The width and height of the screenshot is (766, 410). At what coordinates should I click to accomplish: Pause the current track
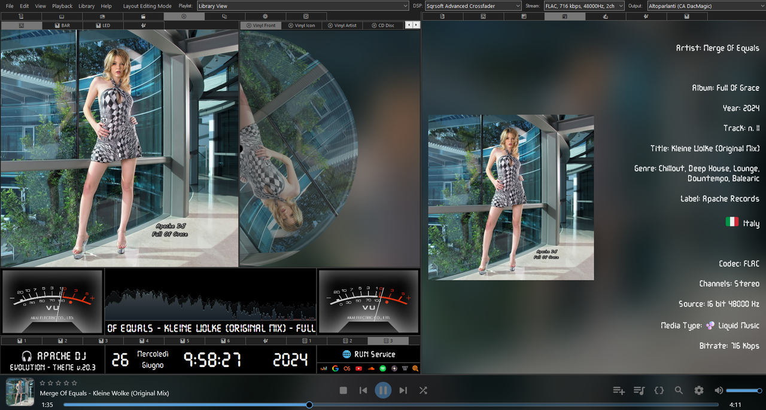tap(383, 390)
